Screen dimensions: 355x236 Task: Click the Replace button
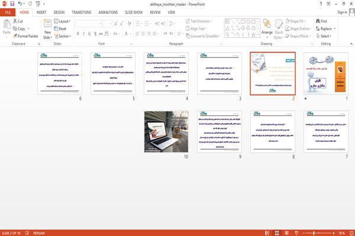(x=324, y=28)
